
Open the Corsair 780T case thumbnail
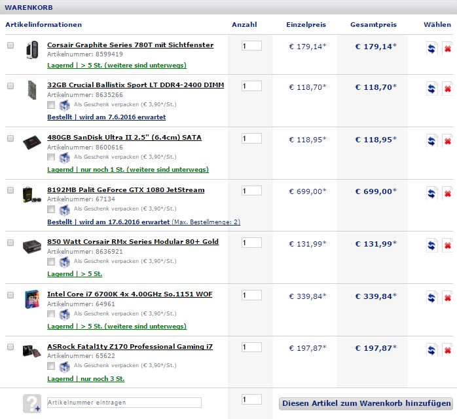click(31, 49)
